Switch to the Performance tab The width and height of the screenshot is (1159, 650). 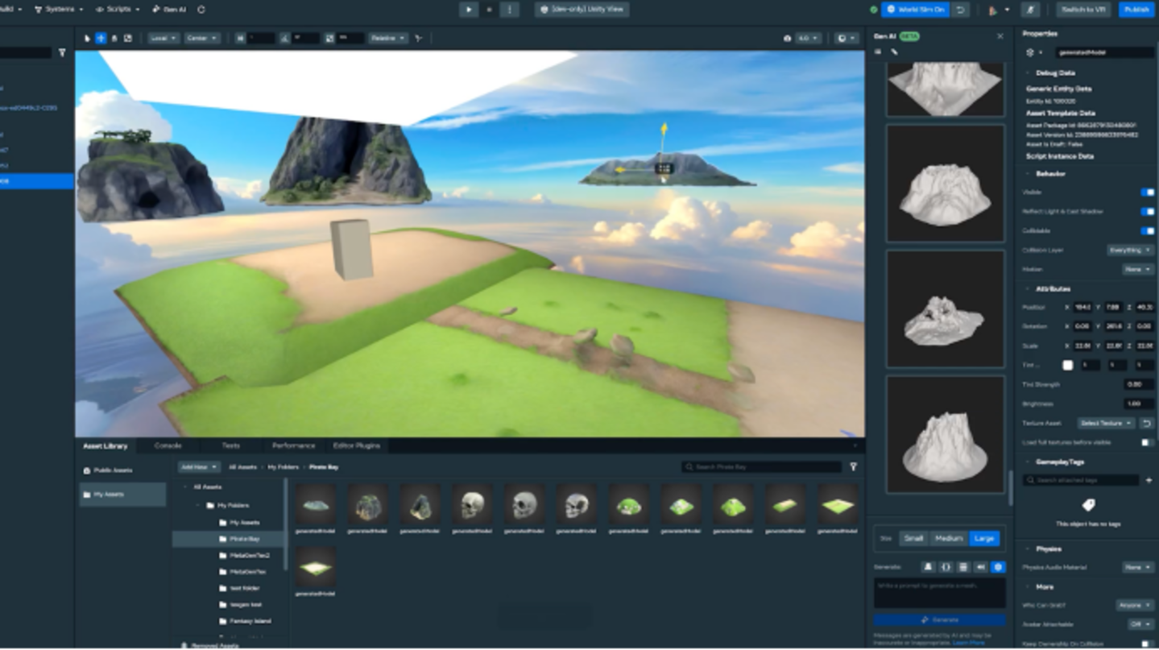(293, 445)
